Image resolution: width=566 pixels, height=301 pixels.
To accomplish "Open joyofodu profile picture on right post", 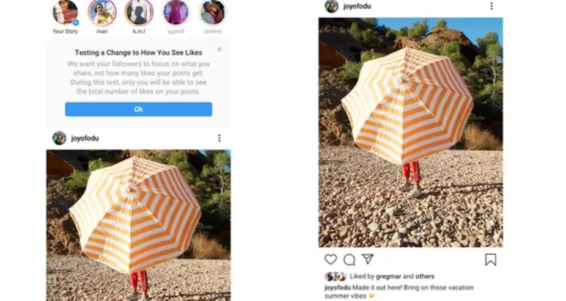I will (331, 6).
